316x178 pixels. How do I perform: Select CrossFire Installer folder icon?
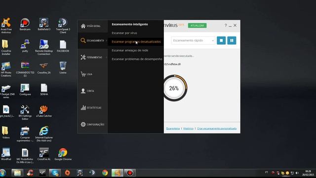6,47
